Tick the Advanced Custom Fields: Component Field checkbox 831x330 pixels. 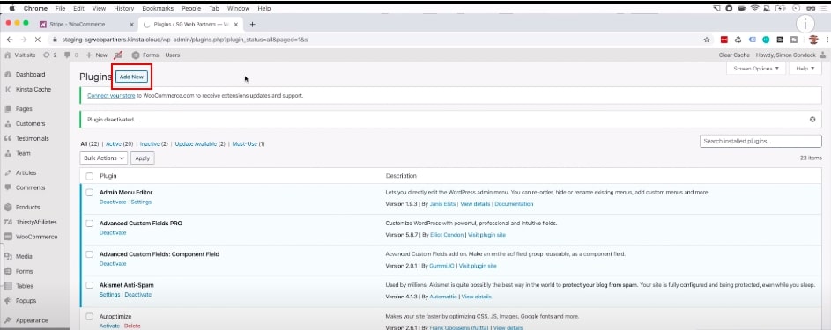click(x=90, y=254)
